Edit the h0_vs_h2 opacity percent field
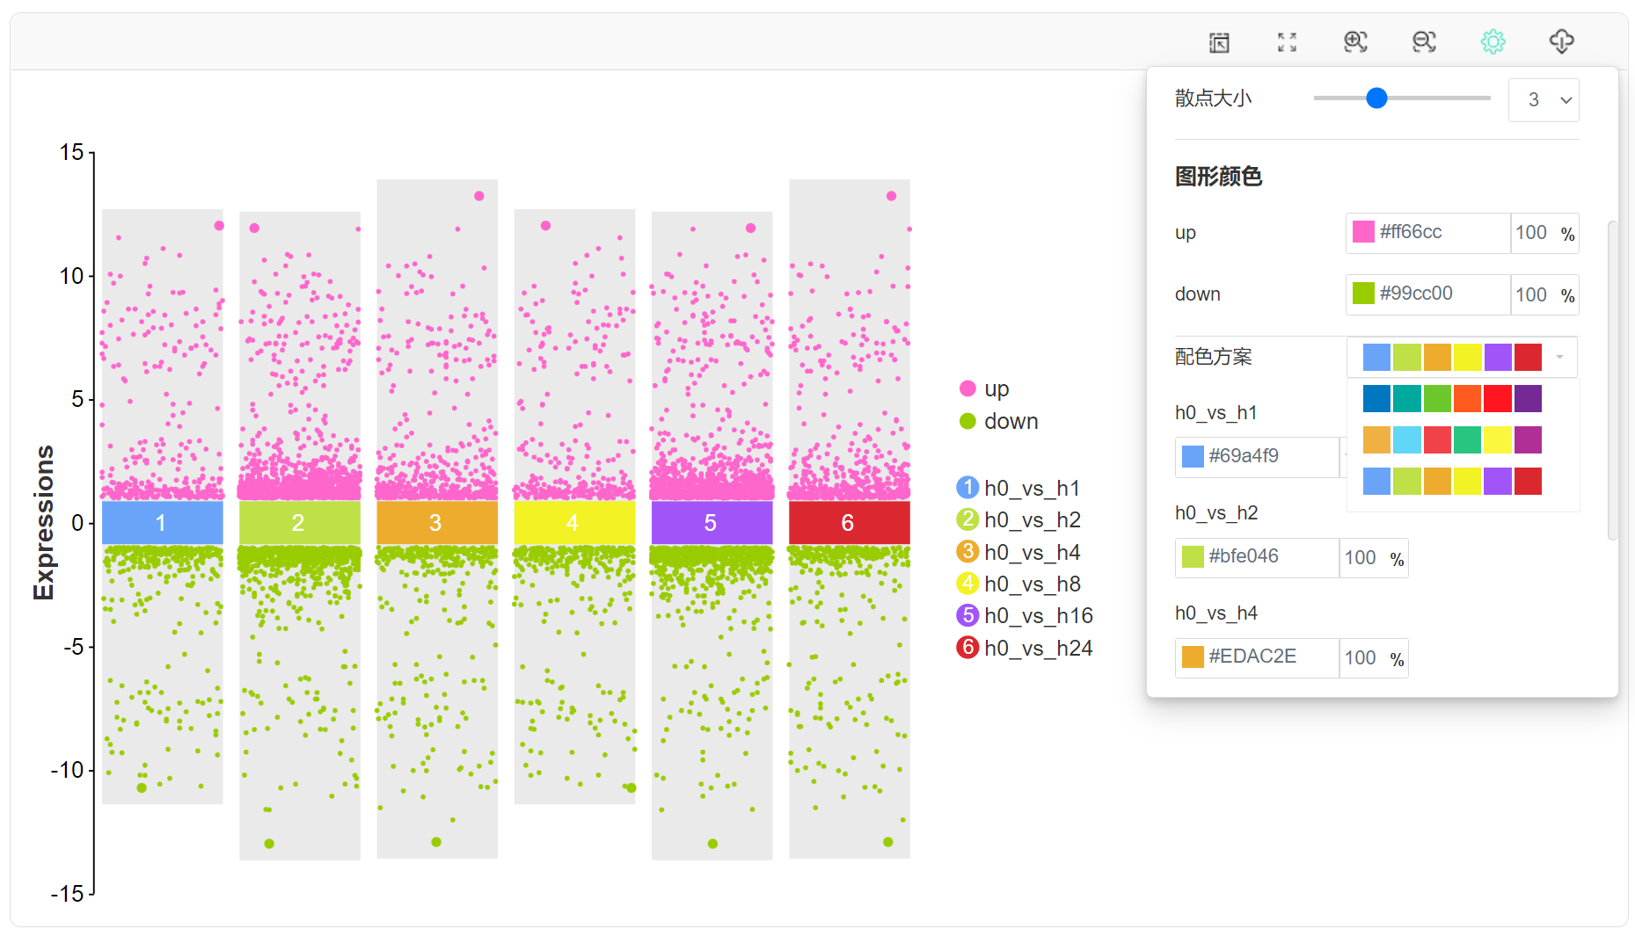Viewport: 1635px width, 936px height. pyautogui.click(x=1374, y=558)
